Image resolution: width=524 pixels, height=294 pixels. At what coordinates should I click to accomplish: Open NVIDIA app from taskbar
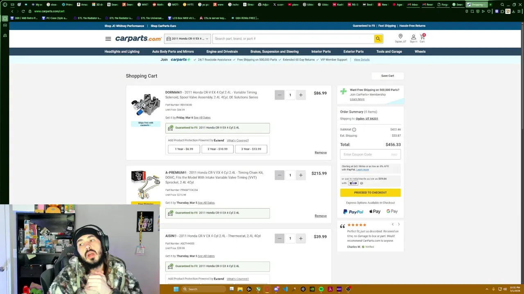[312, 289]
